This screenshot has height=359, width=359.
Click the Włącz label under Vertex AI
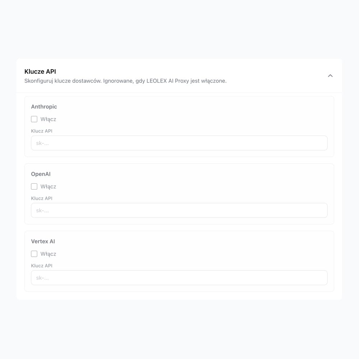click(48, 254)
